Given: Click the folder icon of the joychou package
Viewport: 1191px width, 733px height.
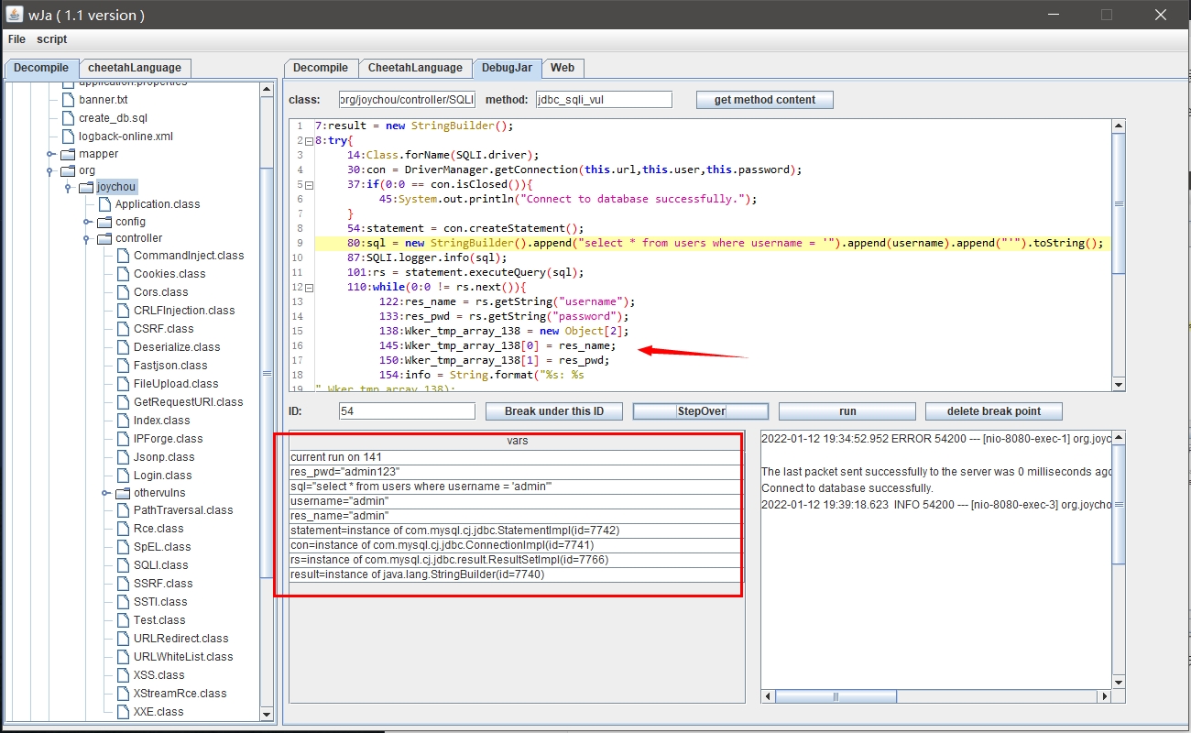Looking at the screenshot, I should [x=86, y=187].
